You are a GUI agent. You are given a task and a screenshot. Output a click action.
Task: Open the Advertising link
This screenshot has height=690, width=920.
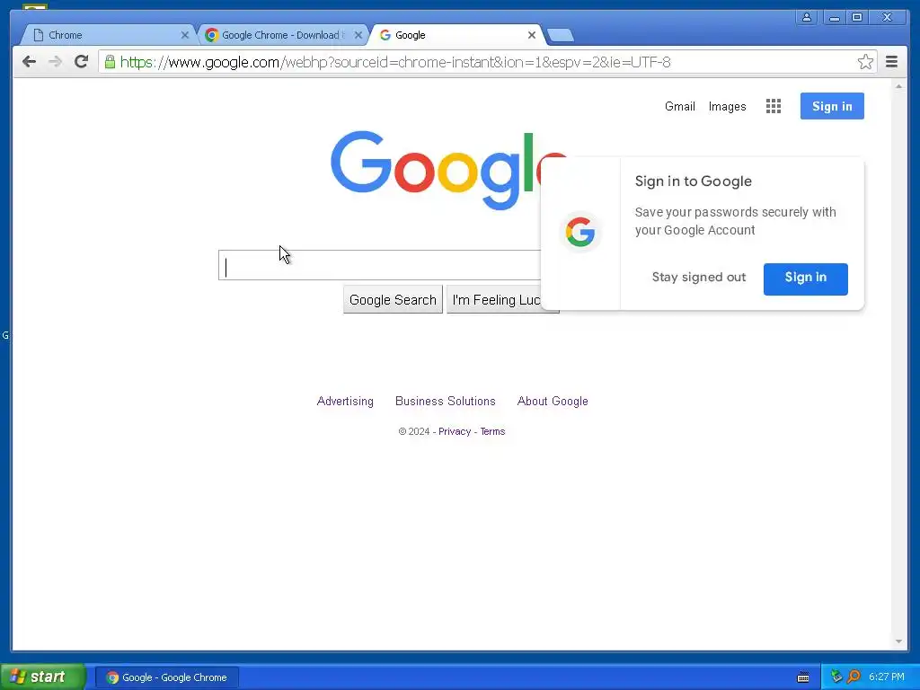345,402
